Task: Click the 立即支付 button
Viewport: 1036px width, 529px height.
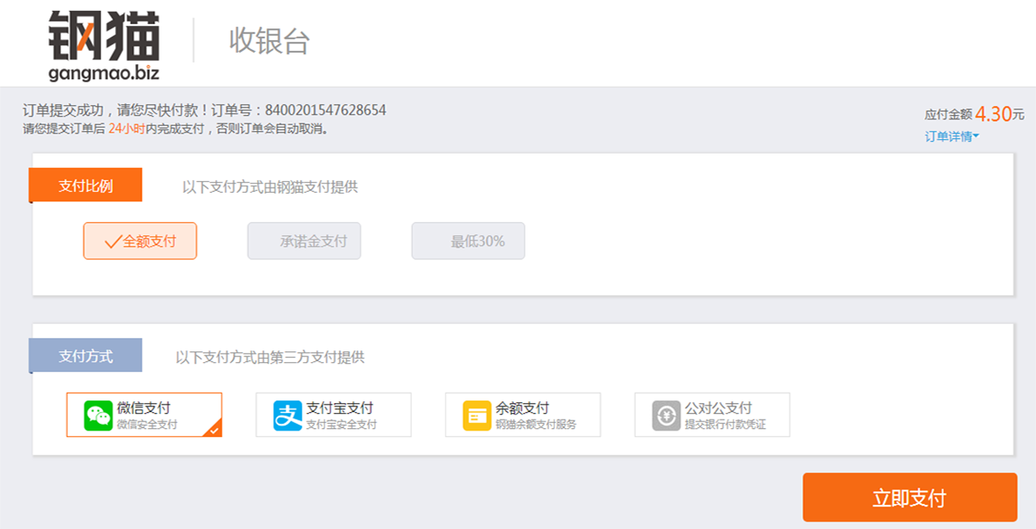Action: click(x=910, y=498)
